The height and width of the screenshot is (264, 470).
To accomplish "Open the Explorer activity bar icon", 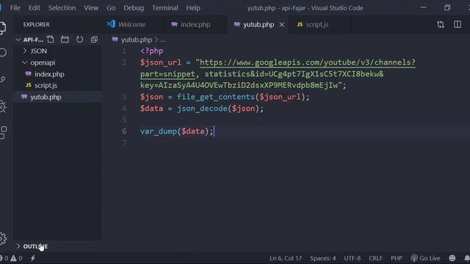I will click(x=3, y=28).
